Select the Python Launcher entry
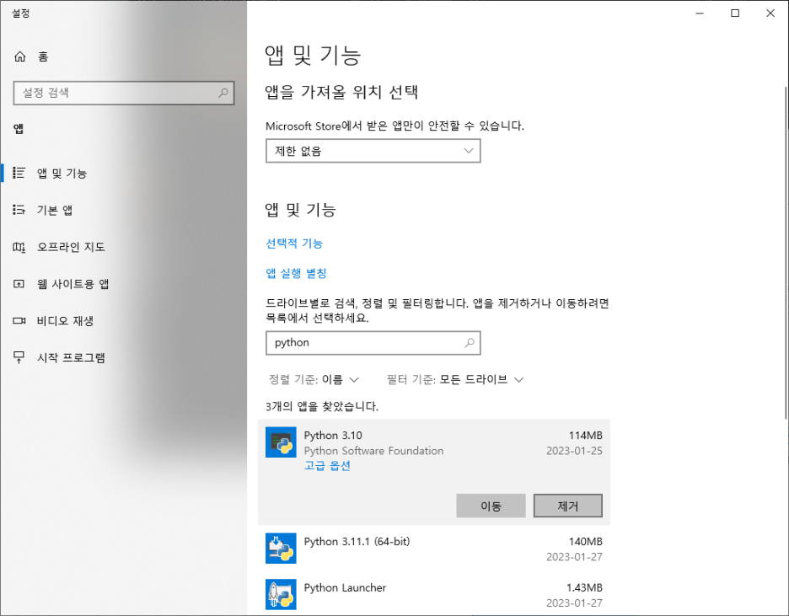Viewport: 789px width, 616px height. click(x=434, y=594)
